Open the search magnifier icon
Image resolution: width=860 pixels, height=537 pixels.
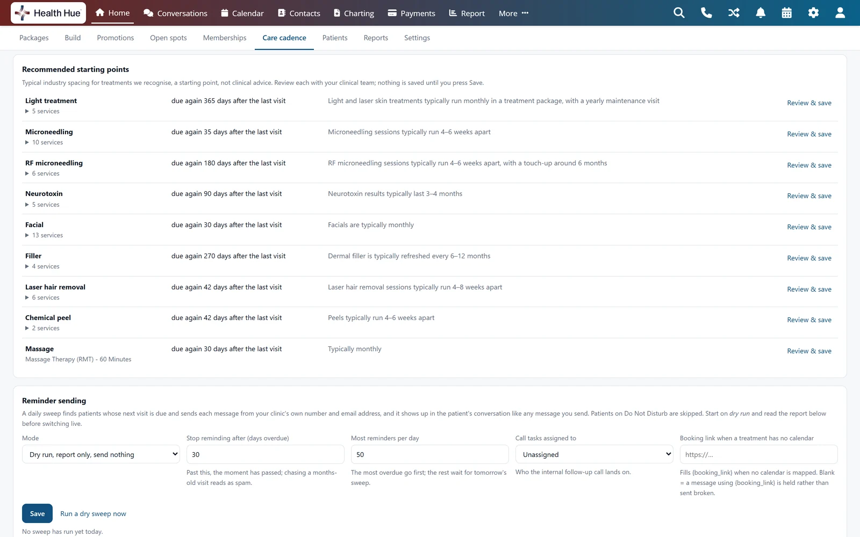[679, 13]
